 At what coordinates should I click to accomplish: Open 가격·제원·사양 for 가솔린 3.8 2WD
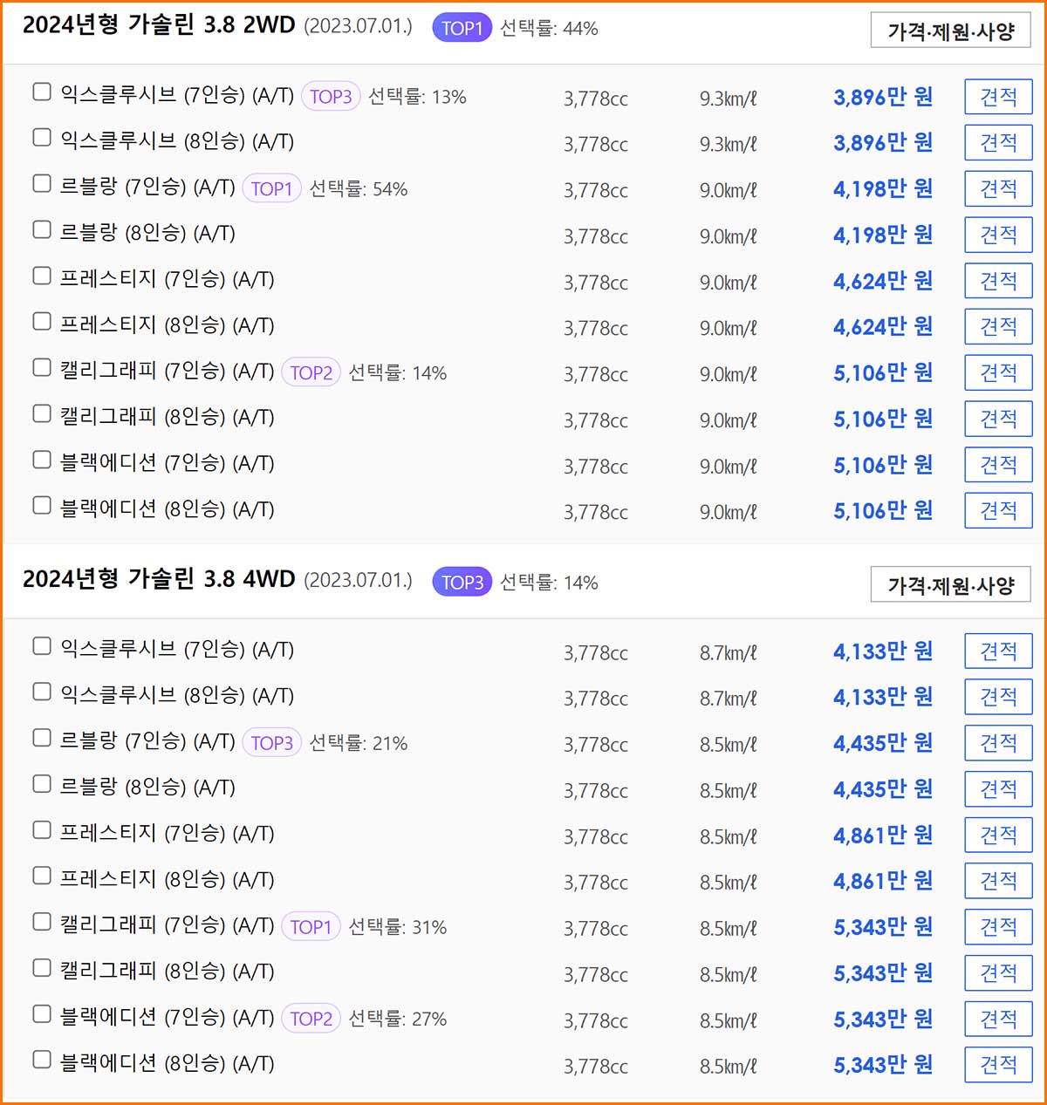click(950, 29)
